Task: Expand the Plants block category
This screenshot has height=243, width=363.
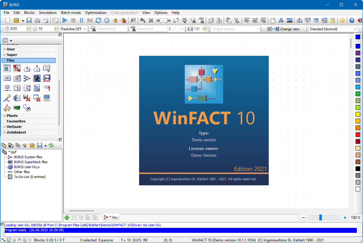Action: coord(29,116)
